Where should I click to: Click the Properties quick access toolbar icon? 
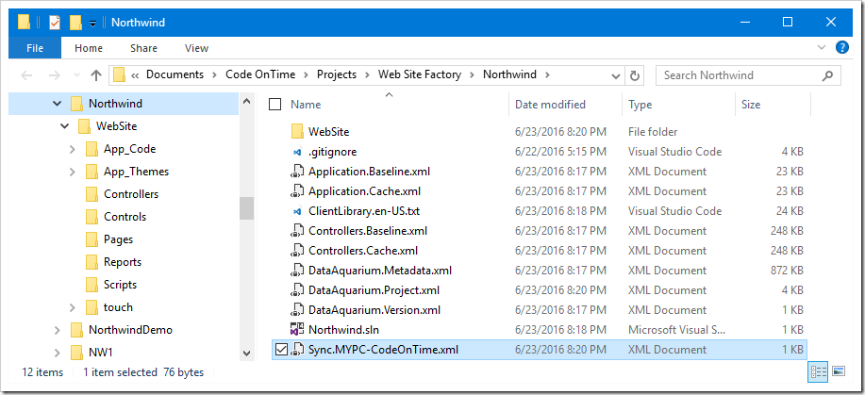[55, 23]
